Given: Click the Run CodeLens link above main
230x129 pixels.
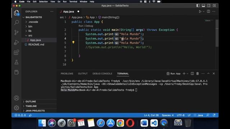Looking at the screenshot, I should (x=80, y=26).
